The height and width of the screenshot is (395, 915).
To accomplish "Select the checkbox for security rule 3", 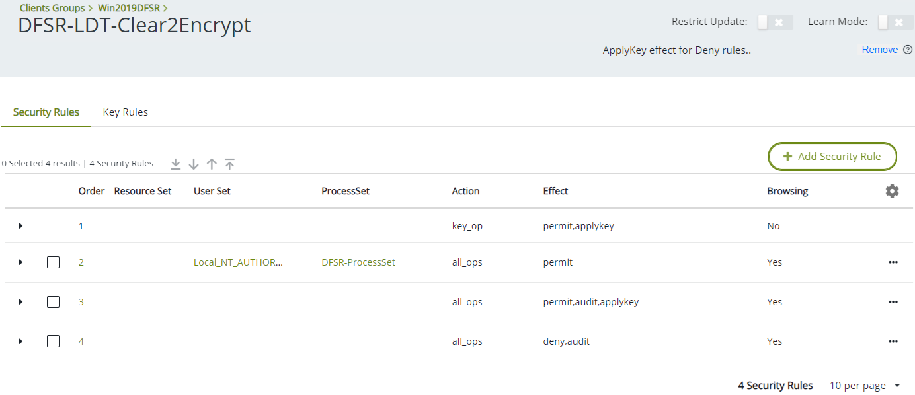I will [53, 302].
